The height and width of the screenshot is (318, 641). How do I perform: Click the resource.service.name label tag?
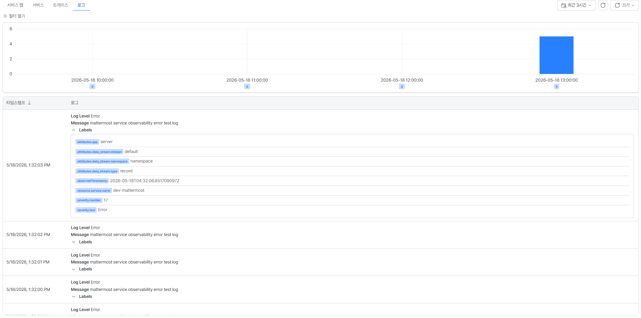point(93,191)
